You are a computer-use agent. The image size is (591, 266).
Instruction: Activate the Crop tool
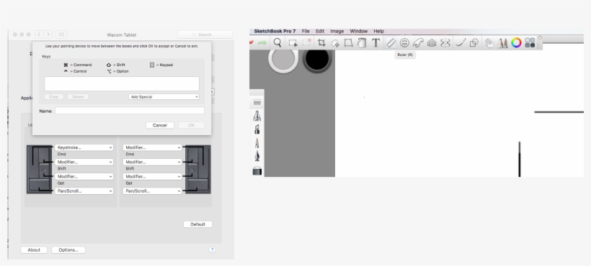tap(321, 43)
